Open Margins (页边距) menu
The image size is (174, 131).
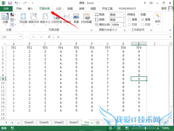(23, 19)
